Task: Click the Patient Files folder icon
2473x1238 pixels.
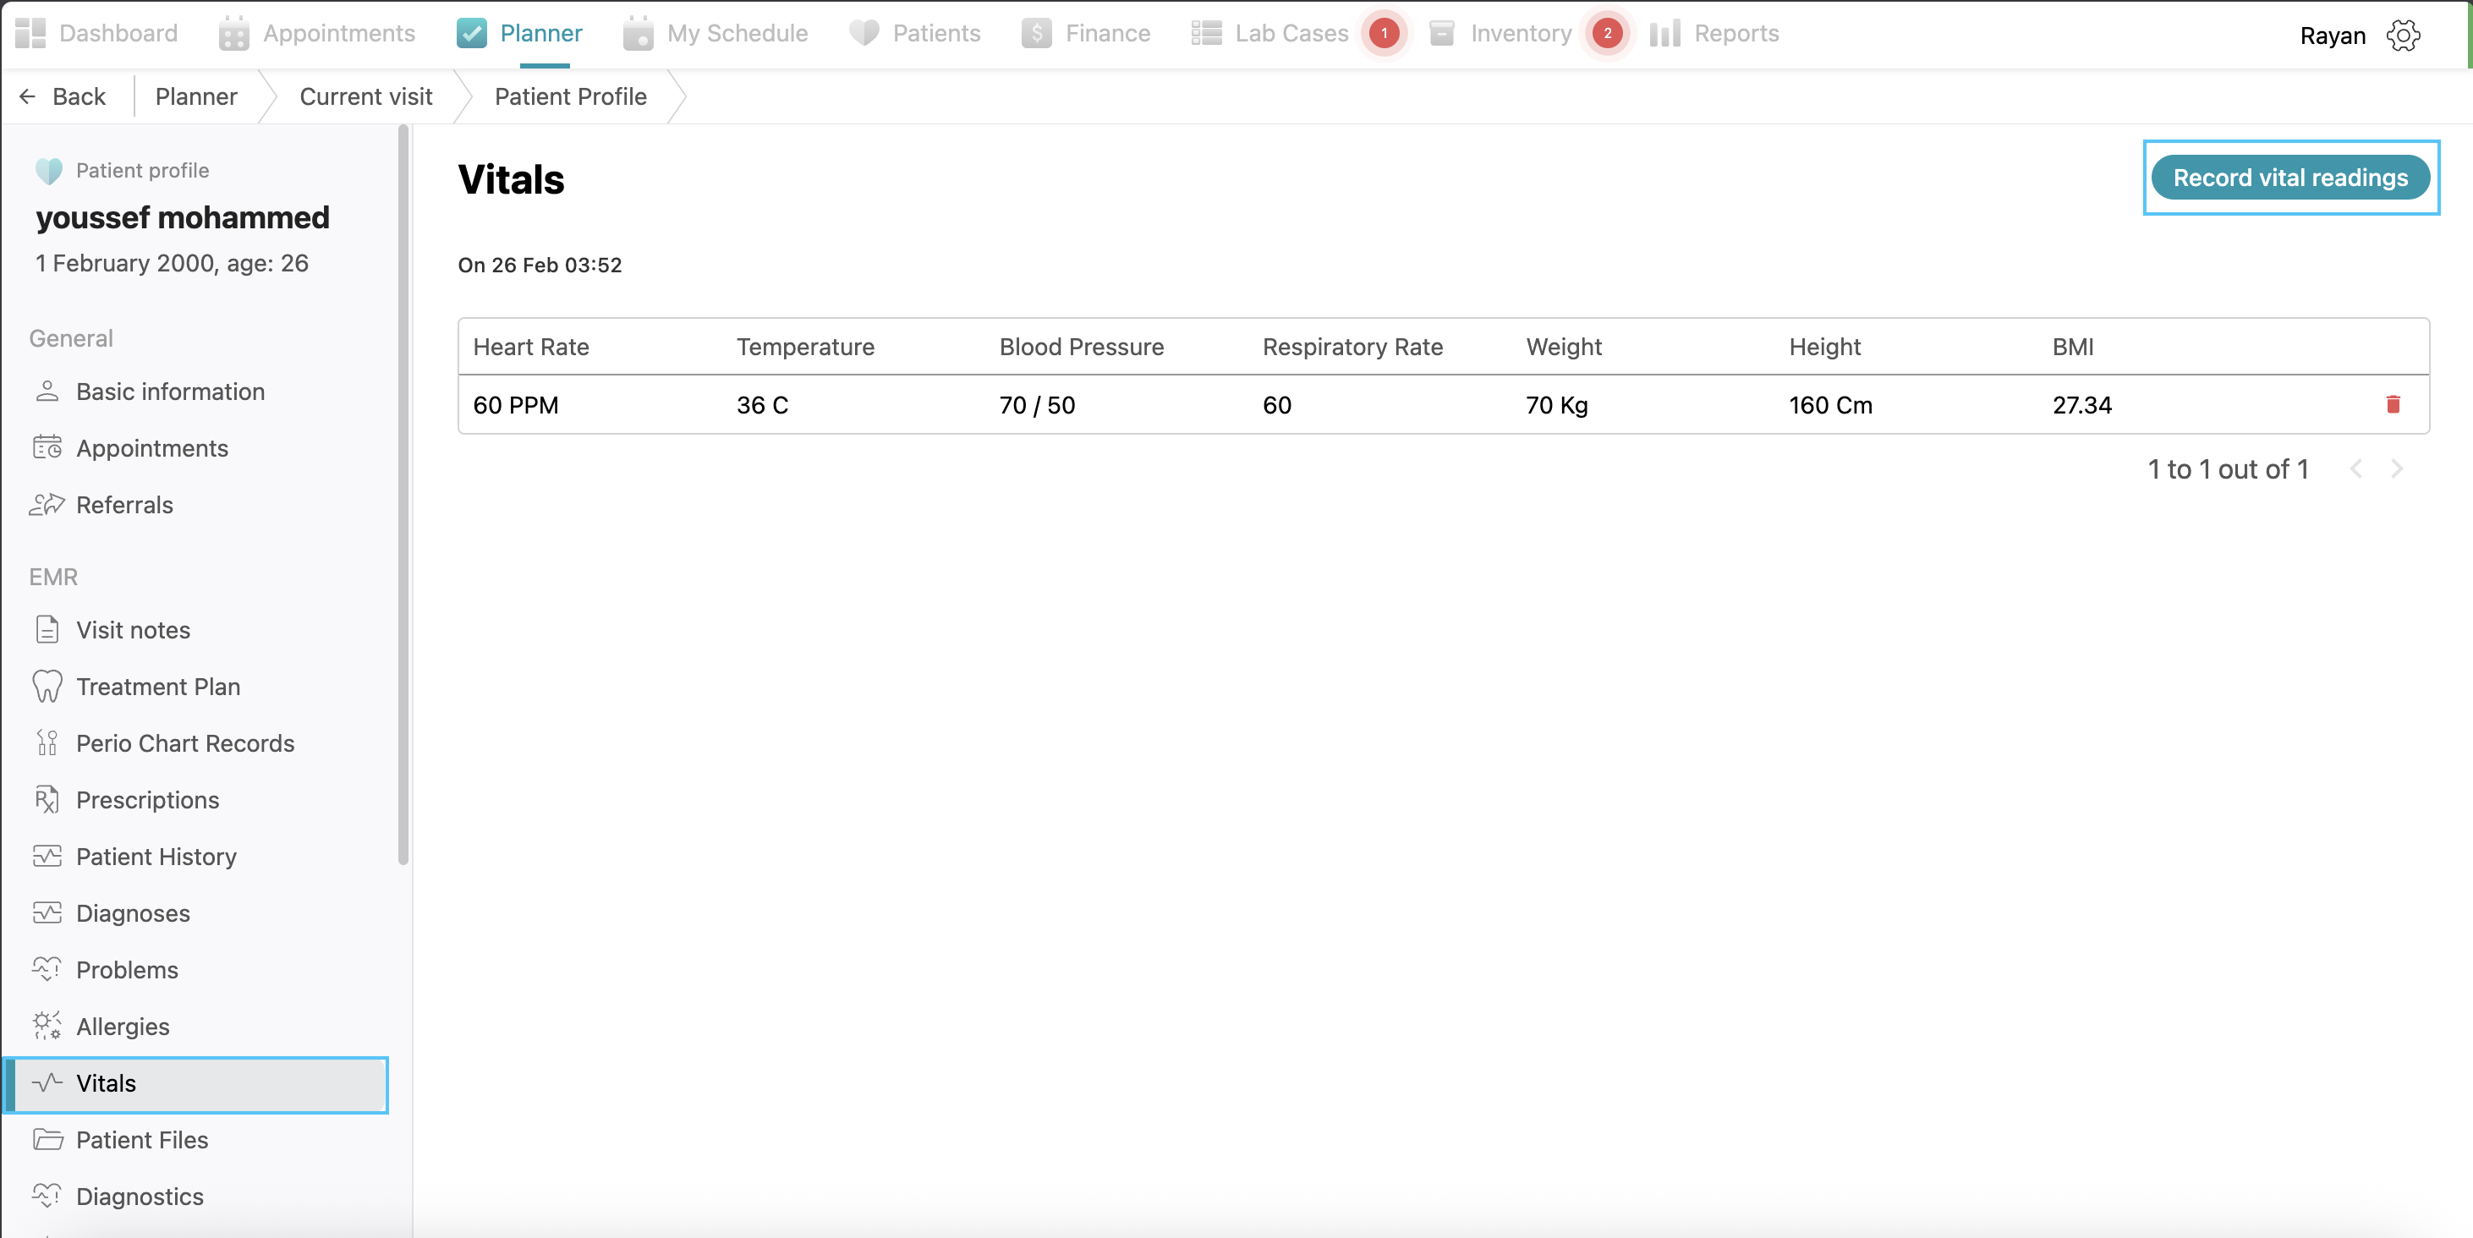Action: [x=46, y=1139]
